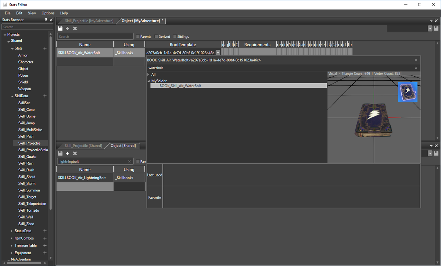Screen dimensions: 441x266
Task: Open the Options menu
Action: 48,13
